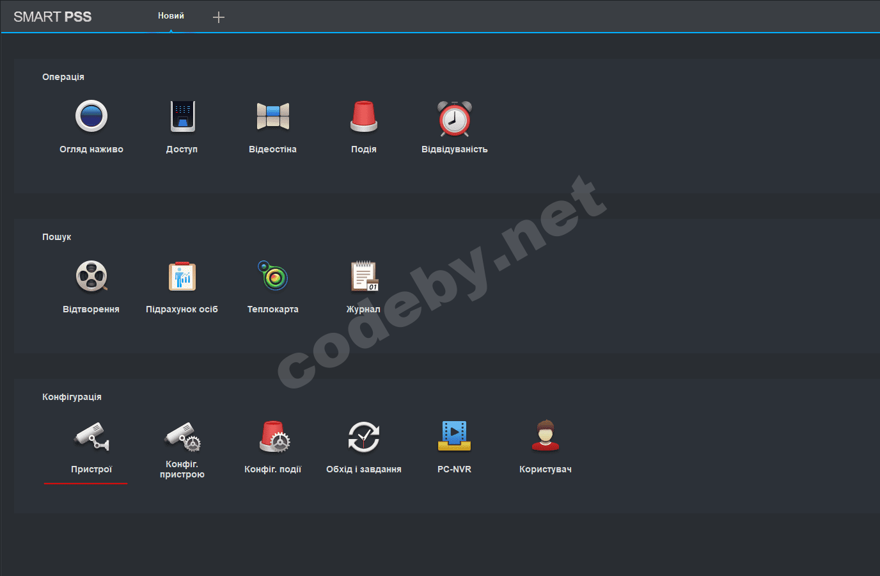Click the Подія text label

(364, 149)
